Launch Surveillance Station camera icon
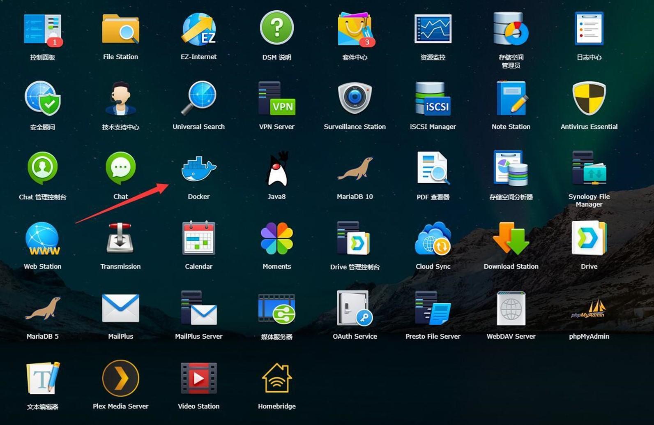The image size is (654, 425). pos(355,99)
